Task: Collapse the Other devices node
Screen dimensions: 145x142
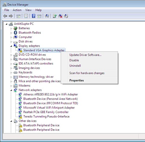Action: click(x=11, y=121)
